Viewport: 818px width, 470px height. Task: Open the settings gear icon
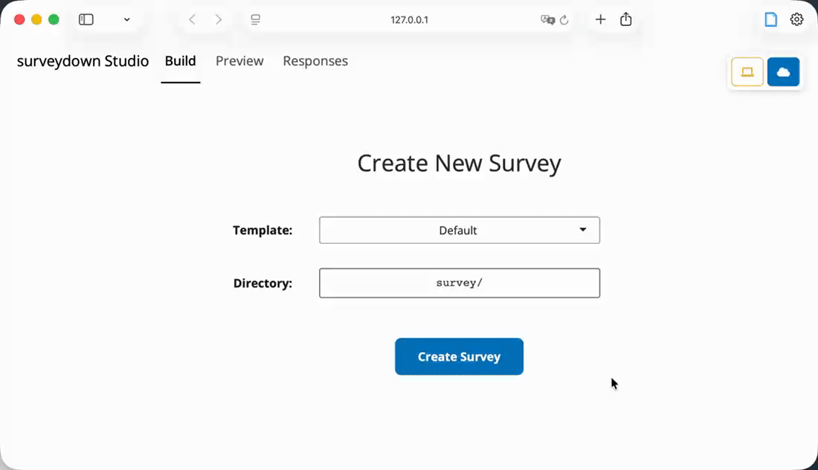pyautogui.click(x=796, y=20)
